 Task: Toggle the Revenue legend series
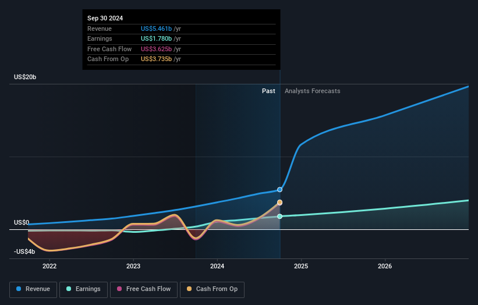(33, 289)
